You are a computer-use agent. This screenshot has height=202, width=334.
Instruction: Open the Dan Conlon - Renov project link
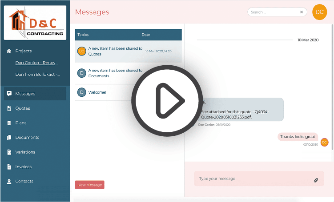pos(36,63)
